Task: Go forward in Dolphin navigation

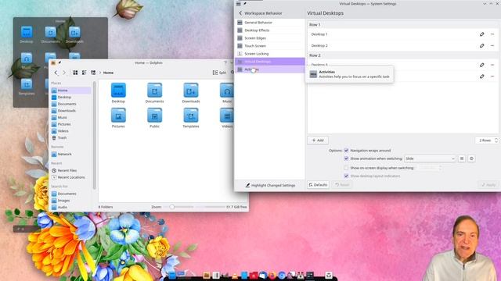Action: point(64,73)
